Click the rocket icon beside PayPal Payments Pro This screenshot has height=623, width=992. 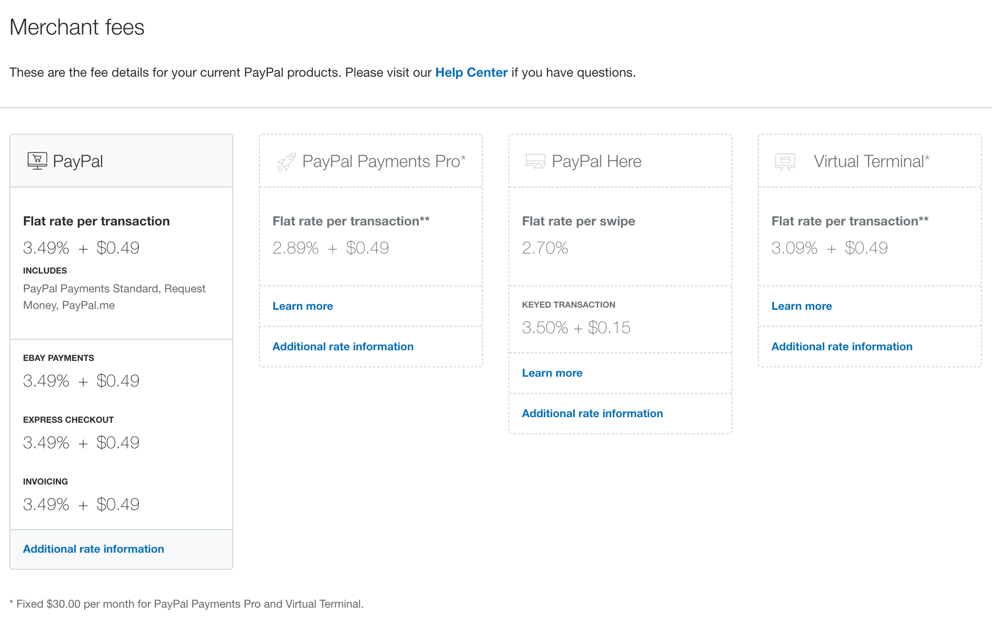point(286,161)
